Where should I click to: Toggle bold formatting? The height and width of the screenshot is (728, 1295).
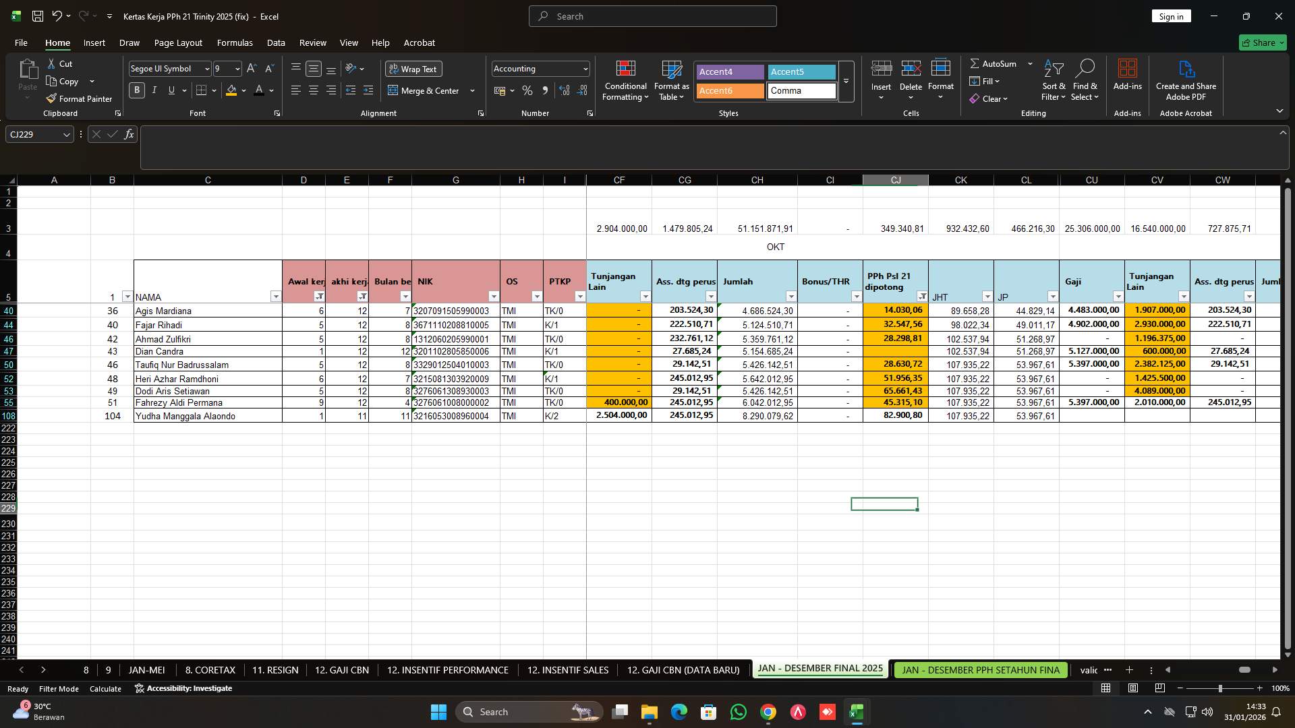pyautogui.click(x=136, y=90)
